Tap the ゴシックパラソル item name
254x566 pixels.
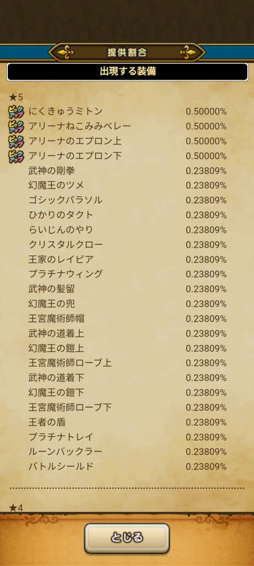pos(66,200)
